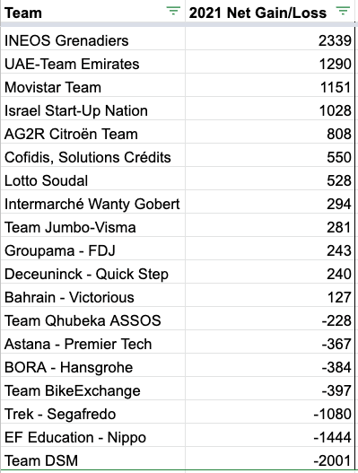Select the Team header cell
Image resolution: width=358 pixels, height=473 pixels.
point(93,13)
